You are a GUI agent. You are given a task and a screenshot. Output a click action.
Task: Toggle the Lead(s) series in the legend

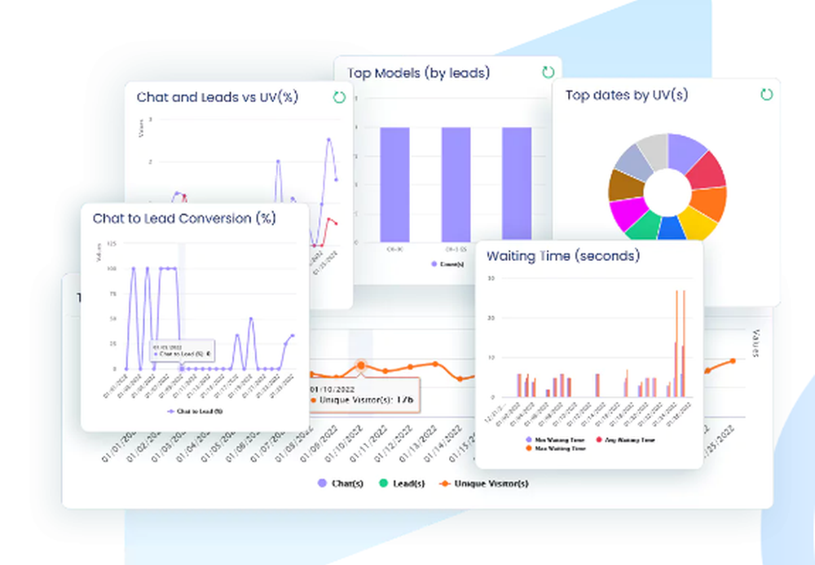click(x=403, y=483)
